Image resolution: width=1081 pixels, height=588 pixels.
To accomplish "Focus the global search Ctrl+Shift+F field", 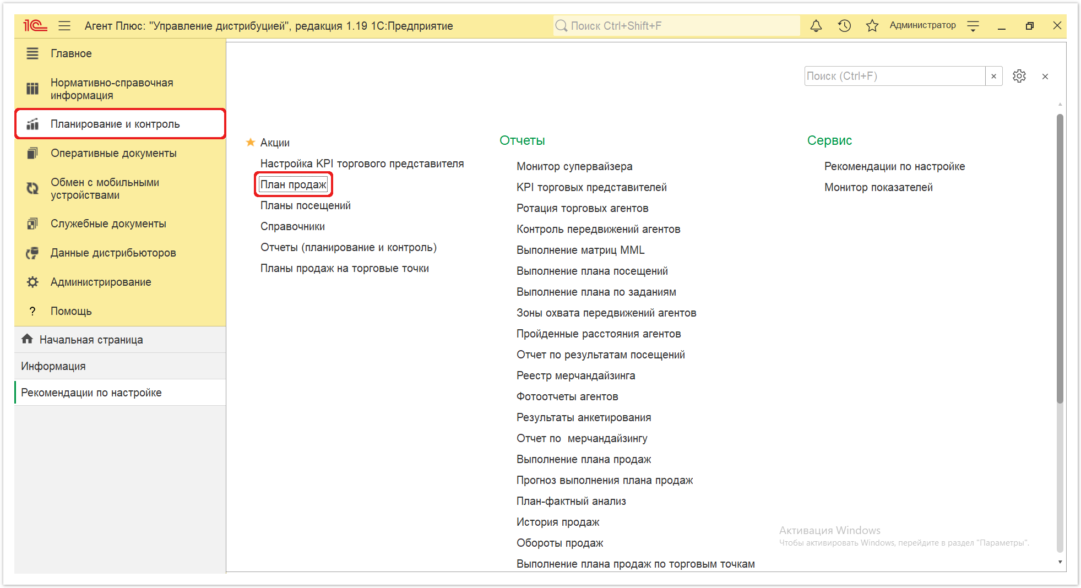I will coord(676,26).
